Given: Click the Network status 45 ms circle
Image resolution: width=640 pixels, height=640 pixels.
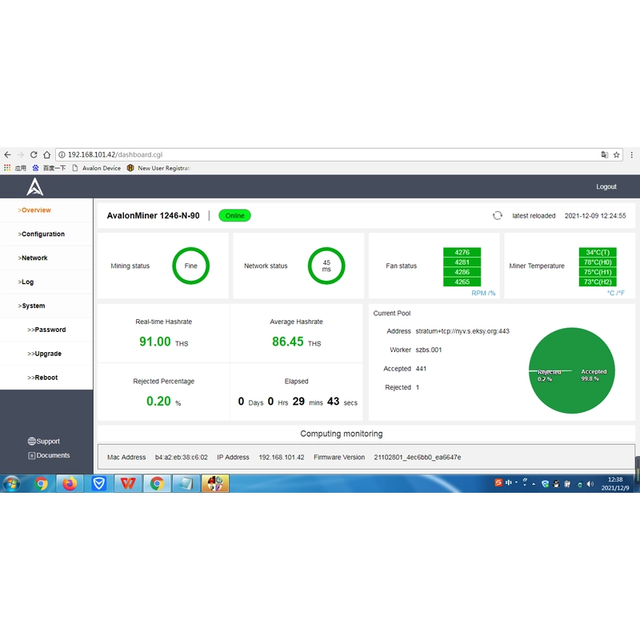Looking at the screenshot, I should click(326, 266).
